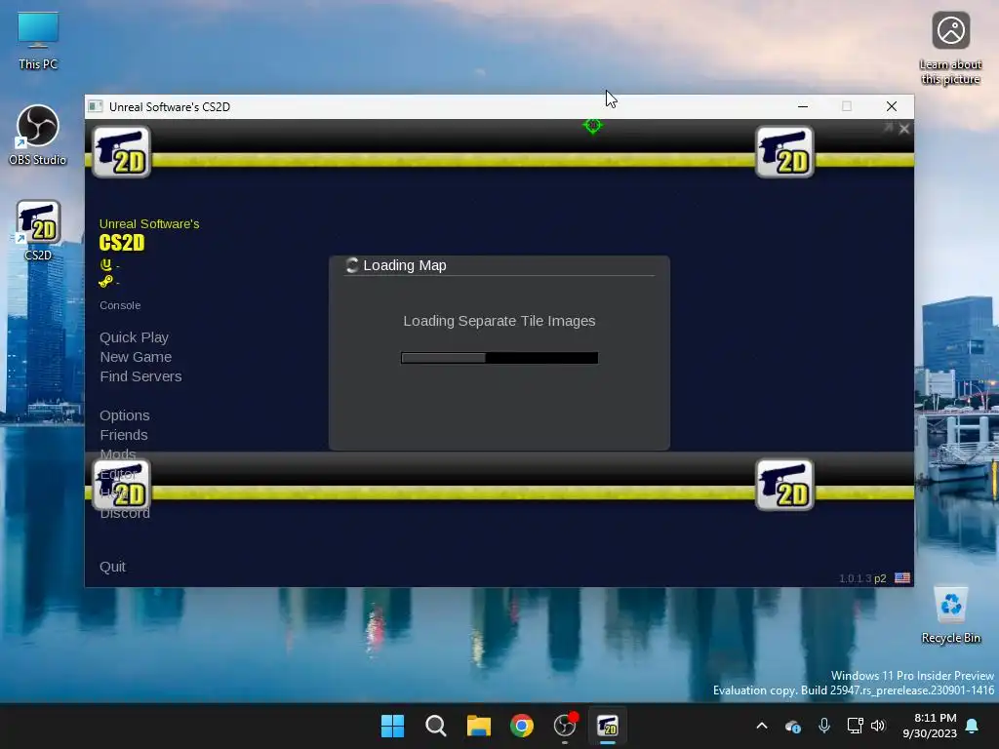Open CS2D desktop shortcut

[x=38, y=230]
